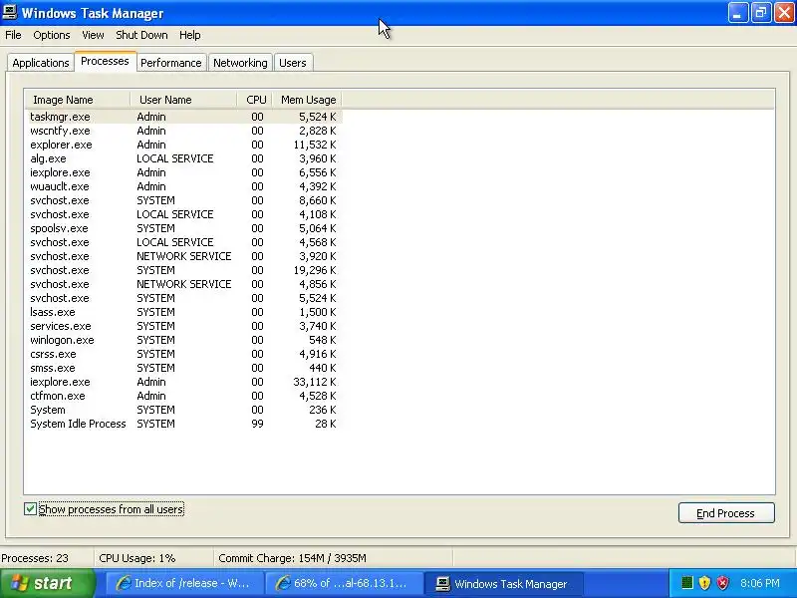Open the yellow security shield tray icon
This screenshot has width=797, height=598.
click(704, 583)
